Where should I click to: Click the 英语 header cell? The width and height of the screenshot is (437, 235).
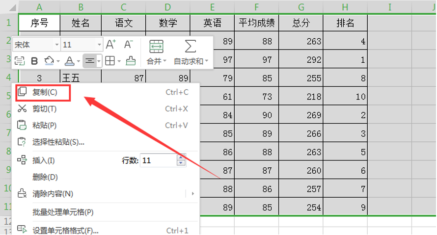click(212, 23)
